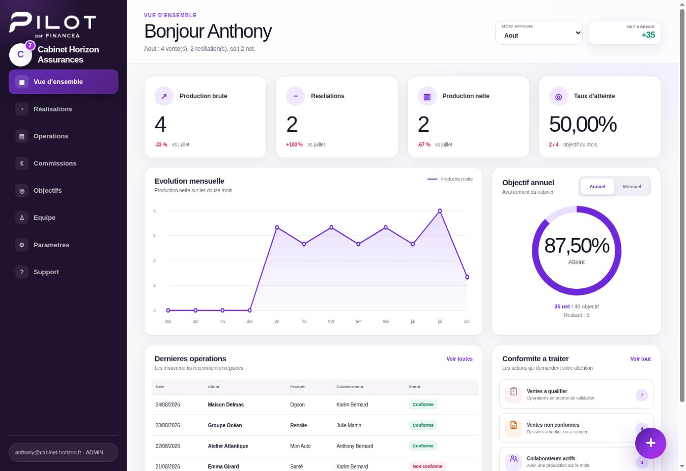Click the Cabinet avatar with badge 7
The width and height of the screenshot is (686, 471).
pos(20,54)
